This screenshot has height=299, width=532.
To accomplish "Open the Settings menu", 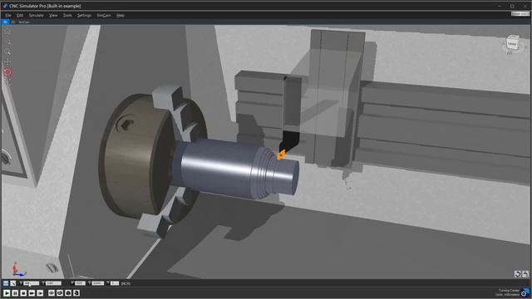I will click(84, 16).
